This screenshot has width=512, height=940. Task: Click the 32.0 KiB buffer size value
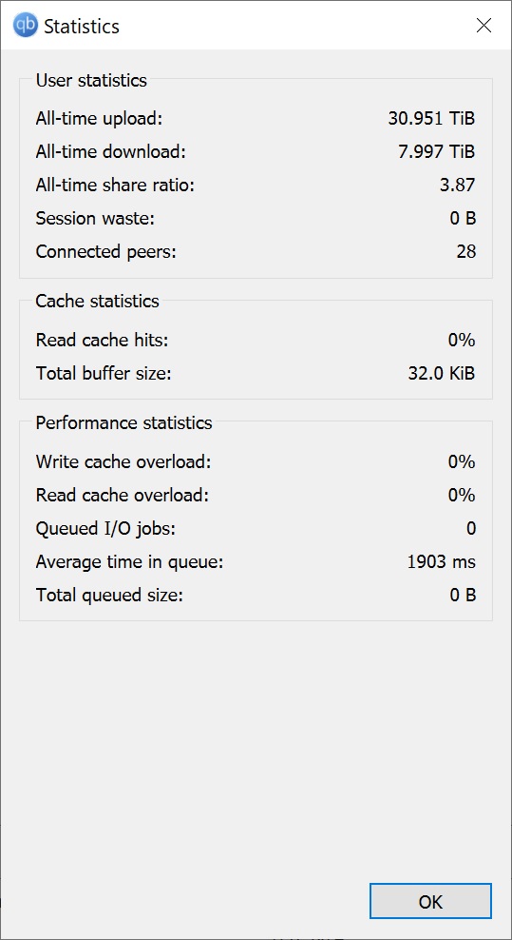click(x=442, y=374)
